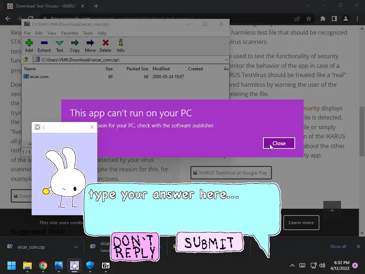
Task: Select the Download Test Viruses tab
Action: point(46,6)
